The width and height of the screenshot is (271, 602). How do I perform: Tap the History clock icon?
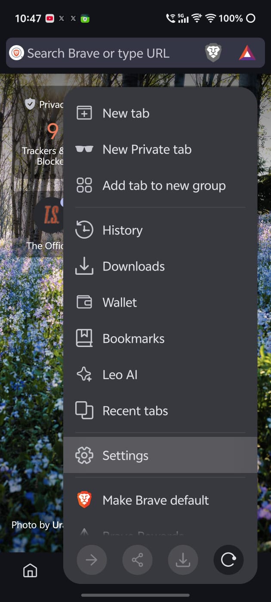pos(84,230)
